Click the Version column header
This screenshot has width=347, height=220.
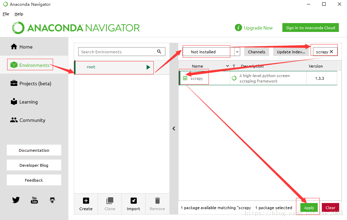(x=316, y=66)
